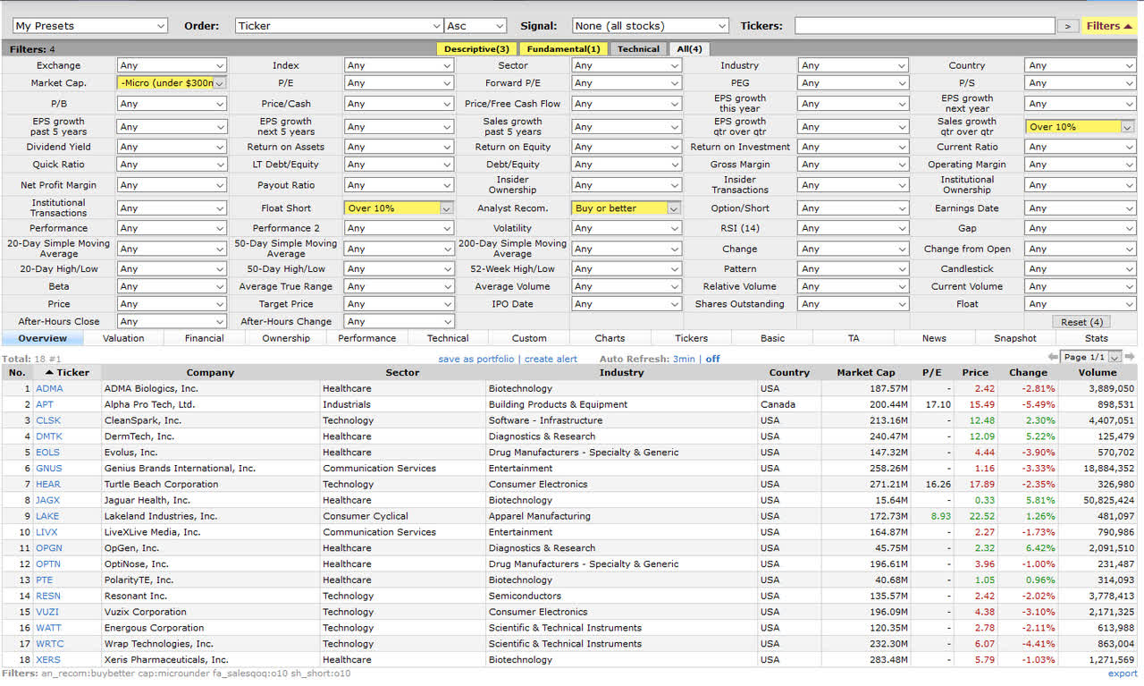Open the Snapshot view tab
The image size is (1144, 686).
[x=1015, y=338]
